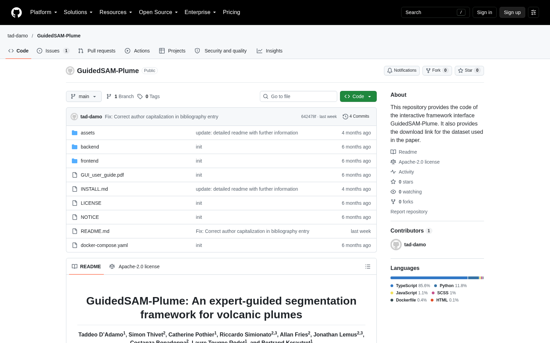Click the branch icon beside 1 Branch

[x=109, y=96]
